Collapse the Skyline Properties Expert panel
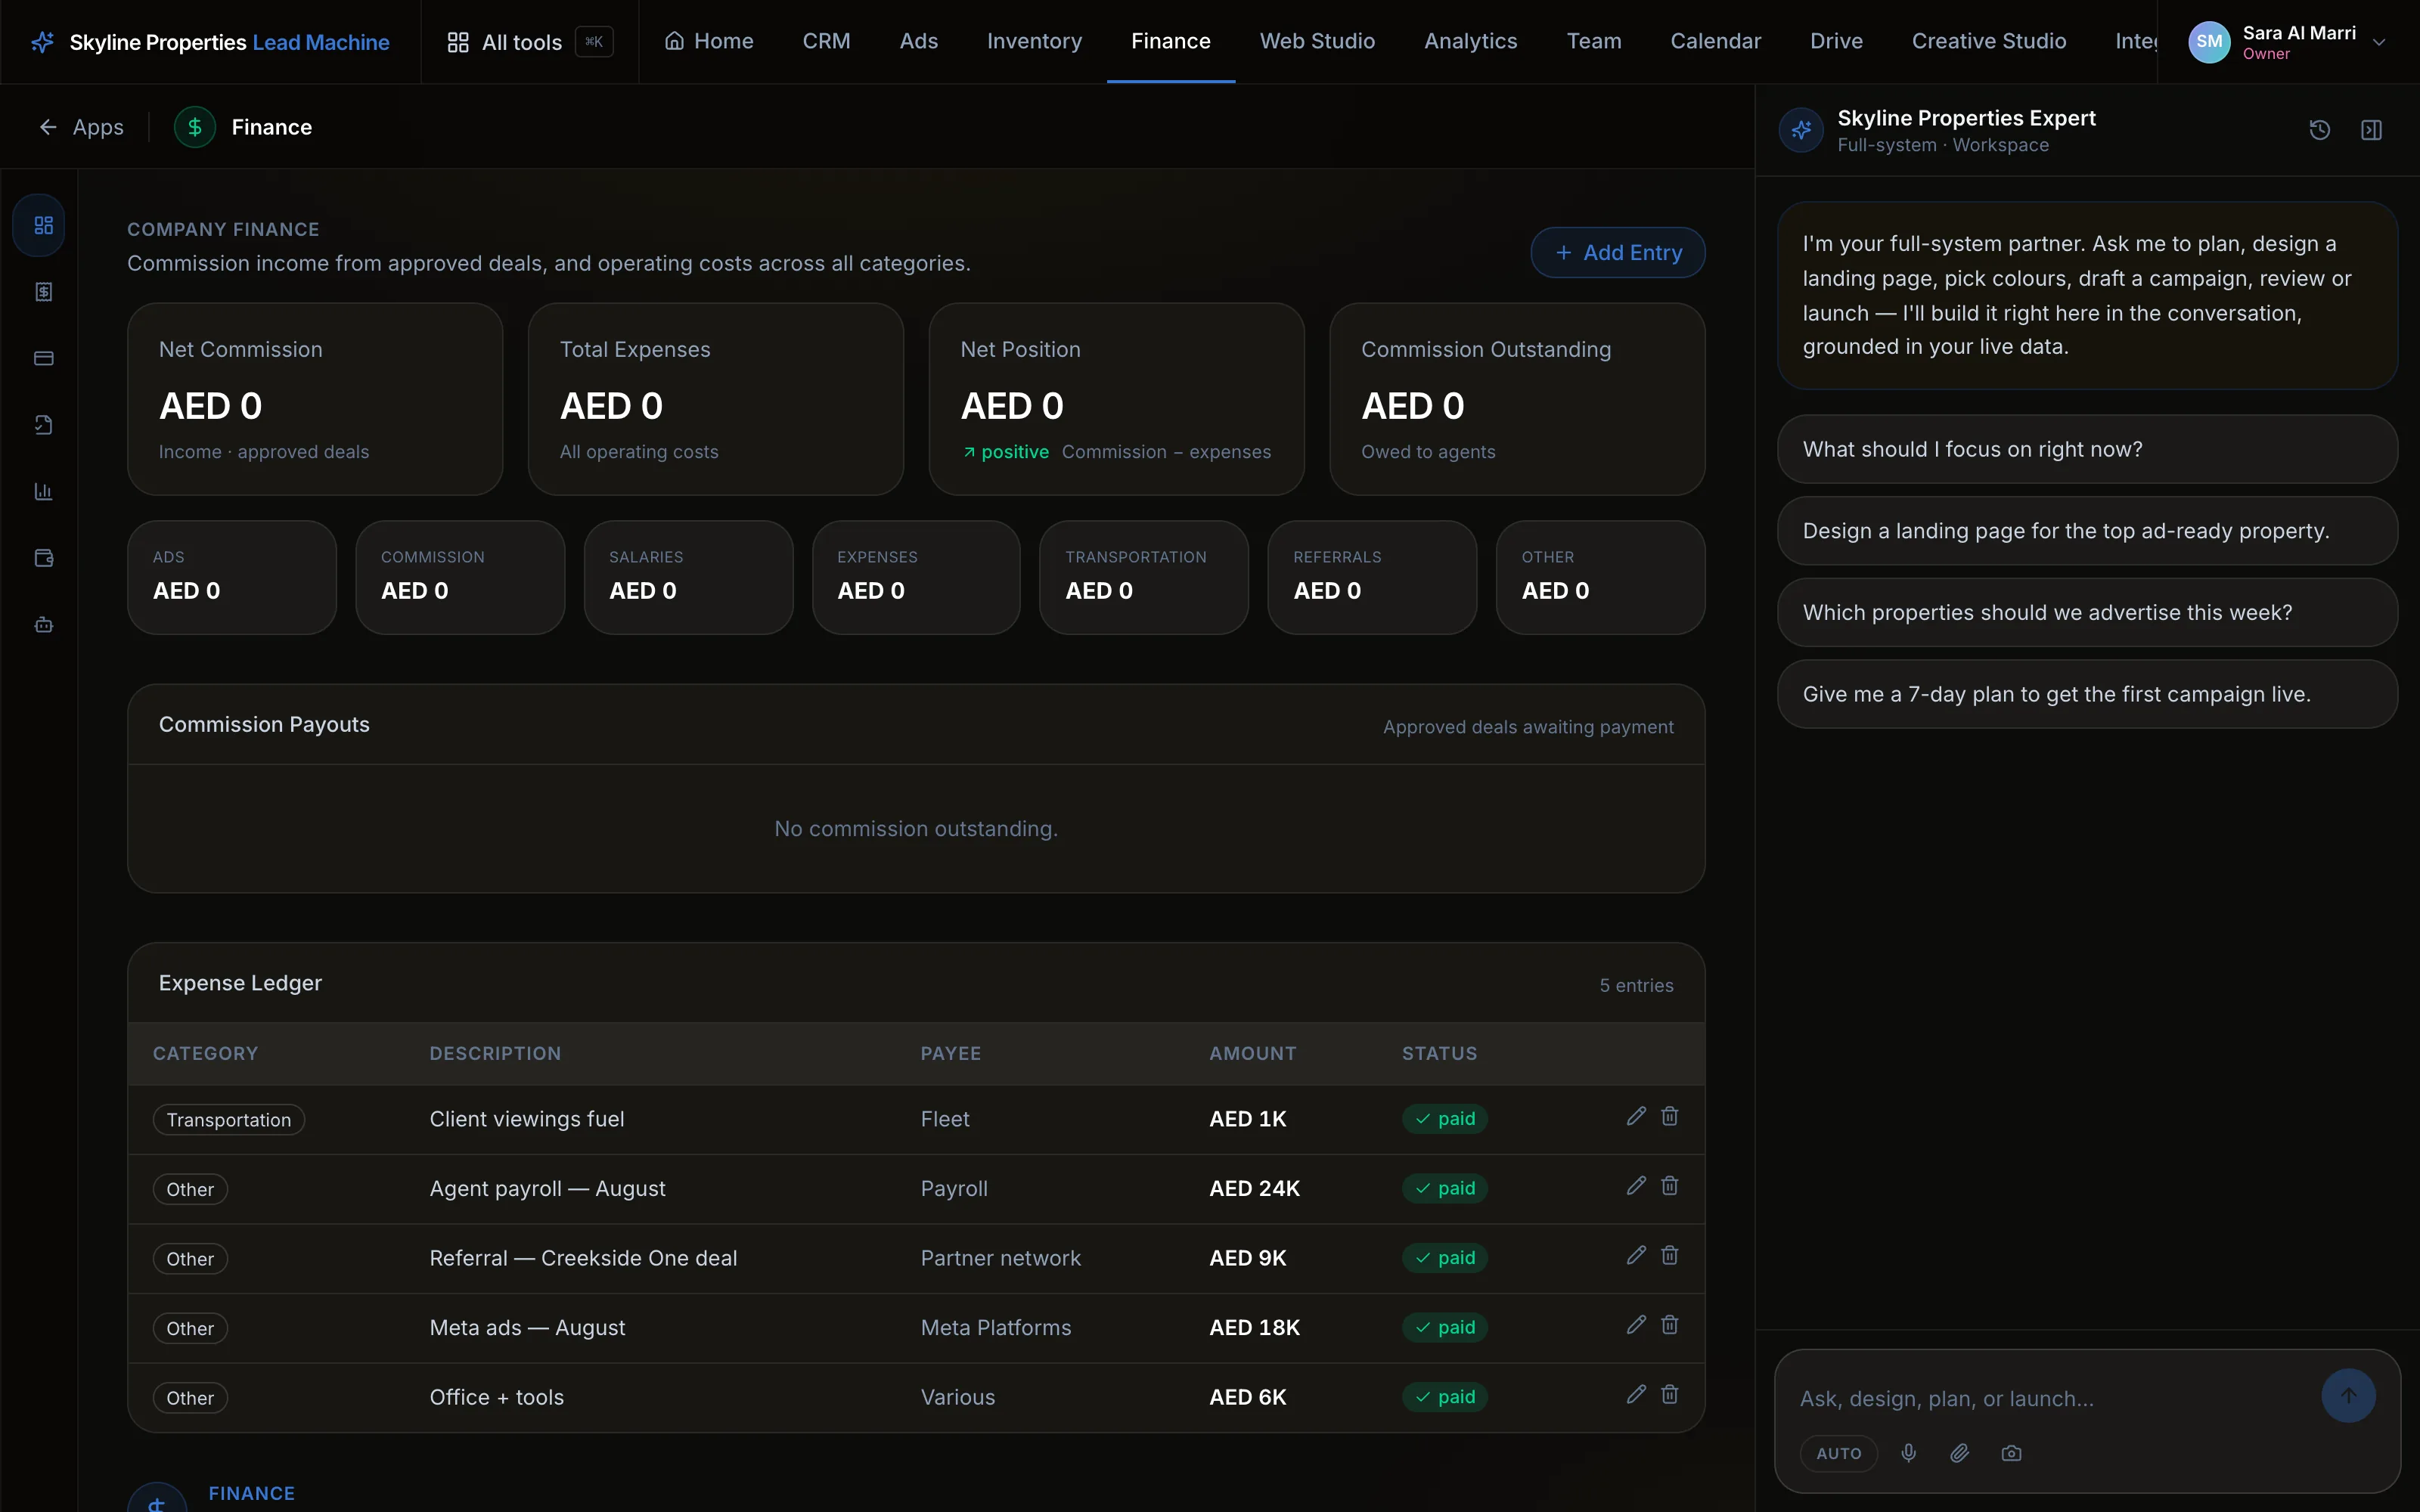2420x1512 pixels. click(x=2371, y=130)
